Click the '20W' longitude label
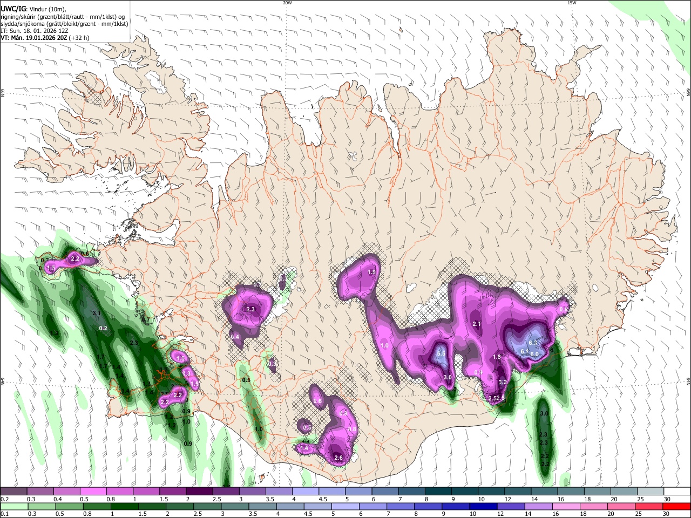The height and width of the screenshot is (518, 691). 287,3
